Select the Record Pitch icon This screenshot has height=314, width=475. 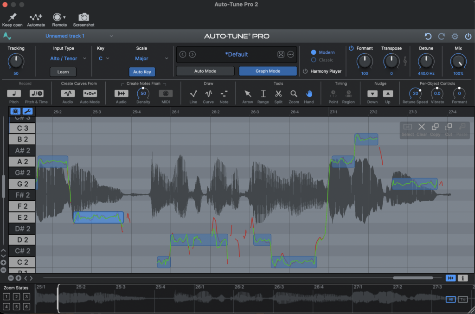[x=14, y=93]
